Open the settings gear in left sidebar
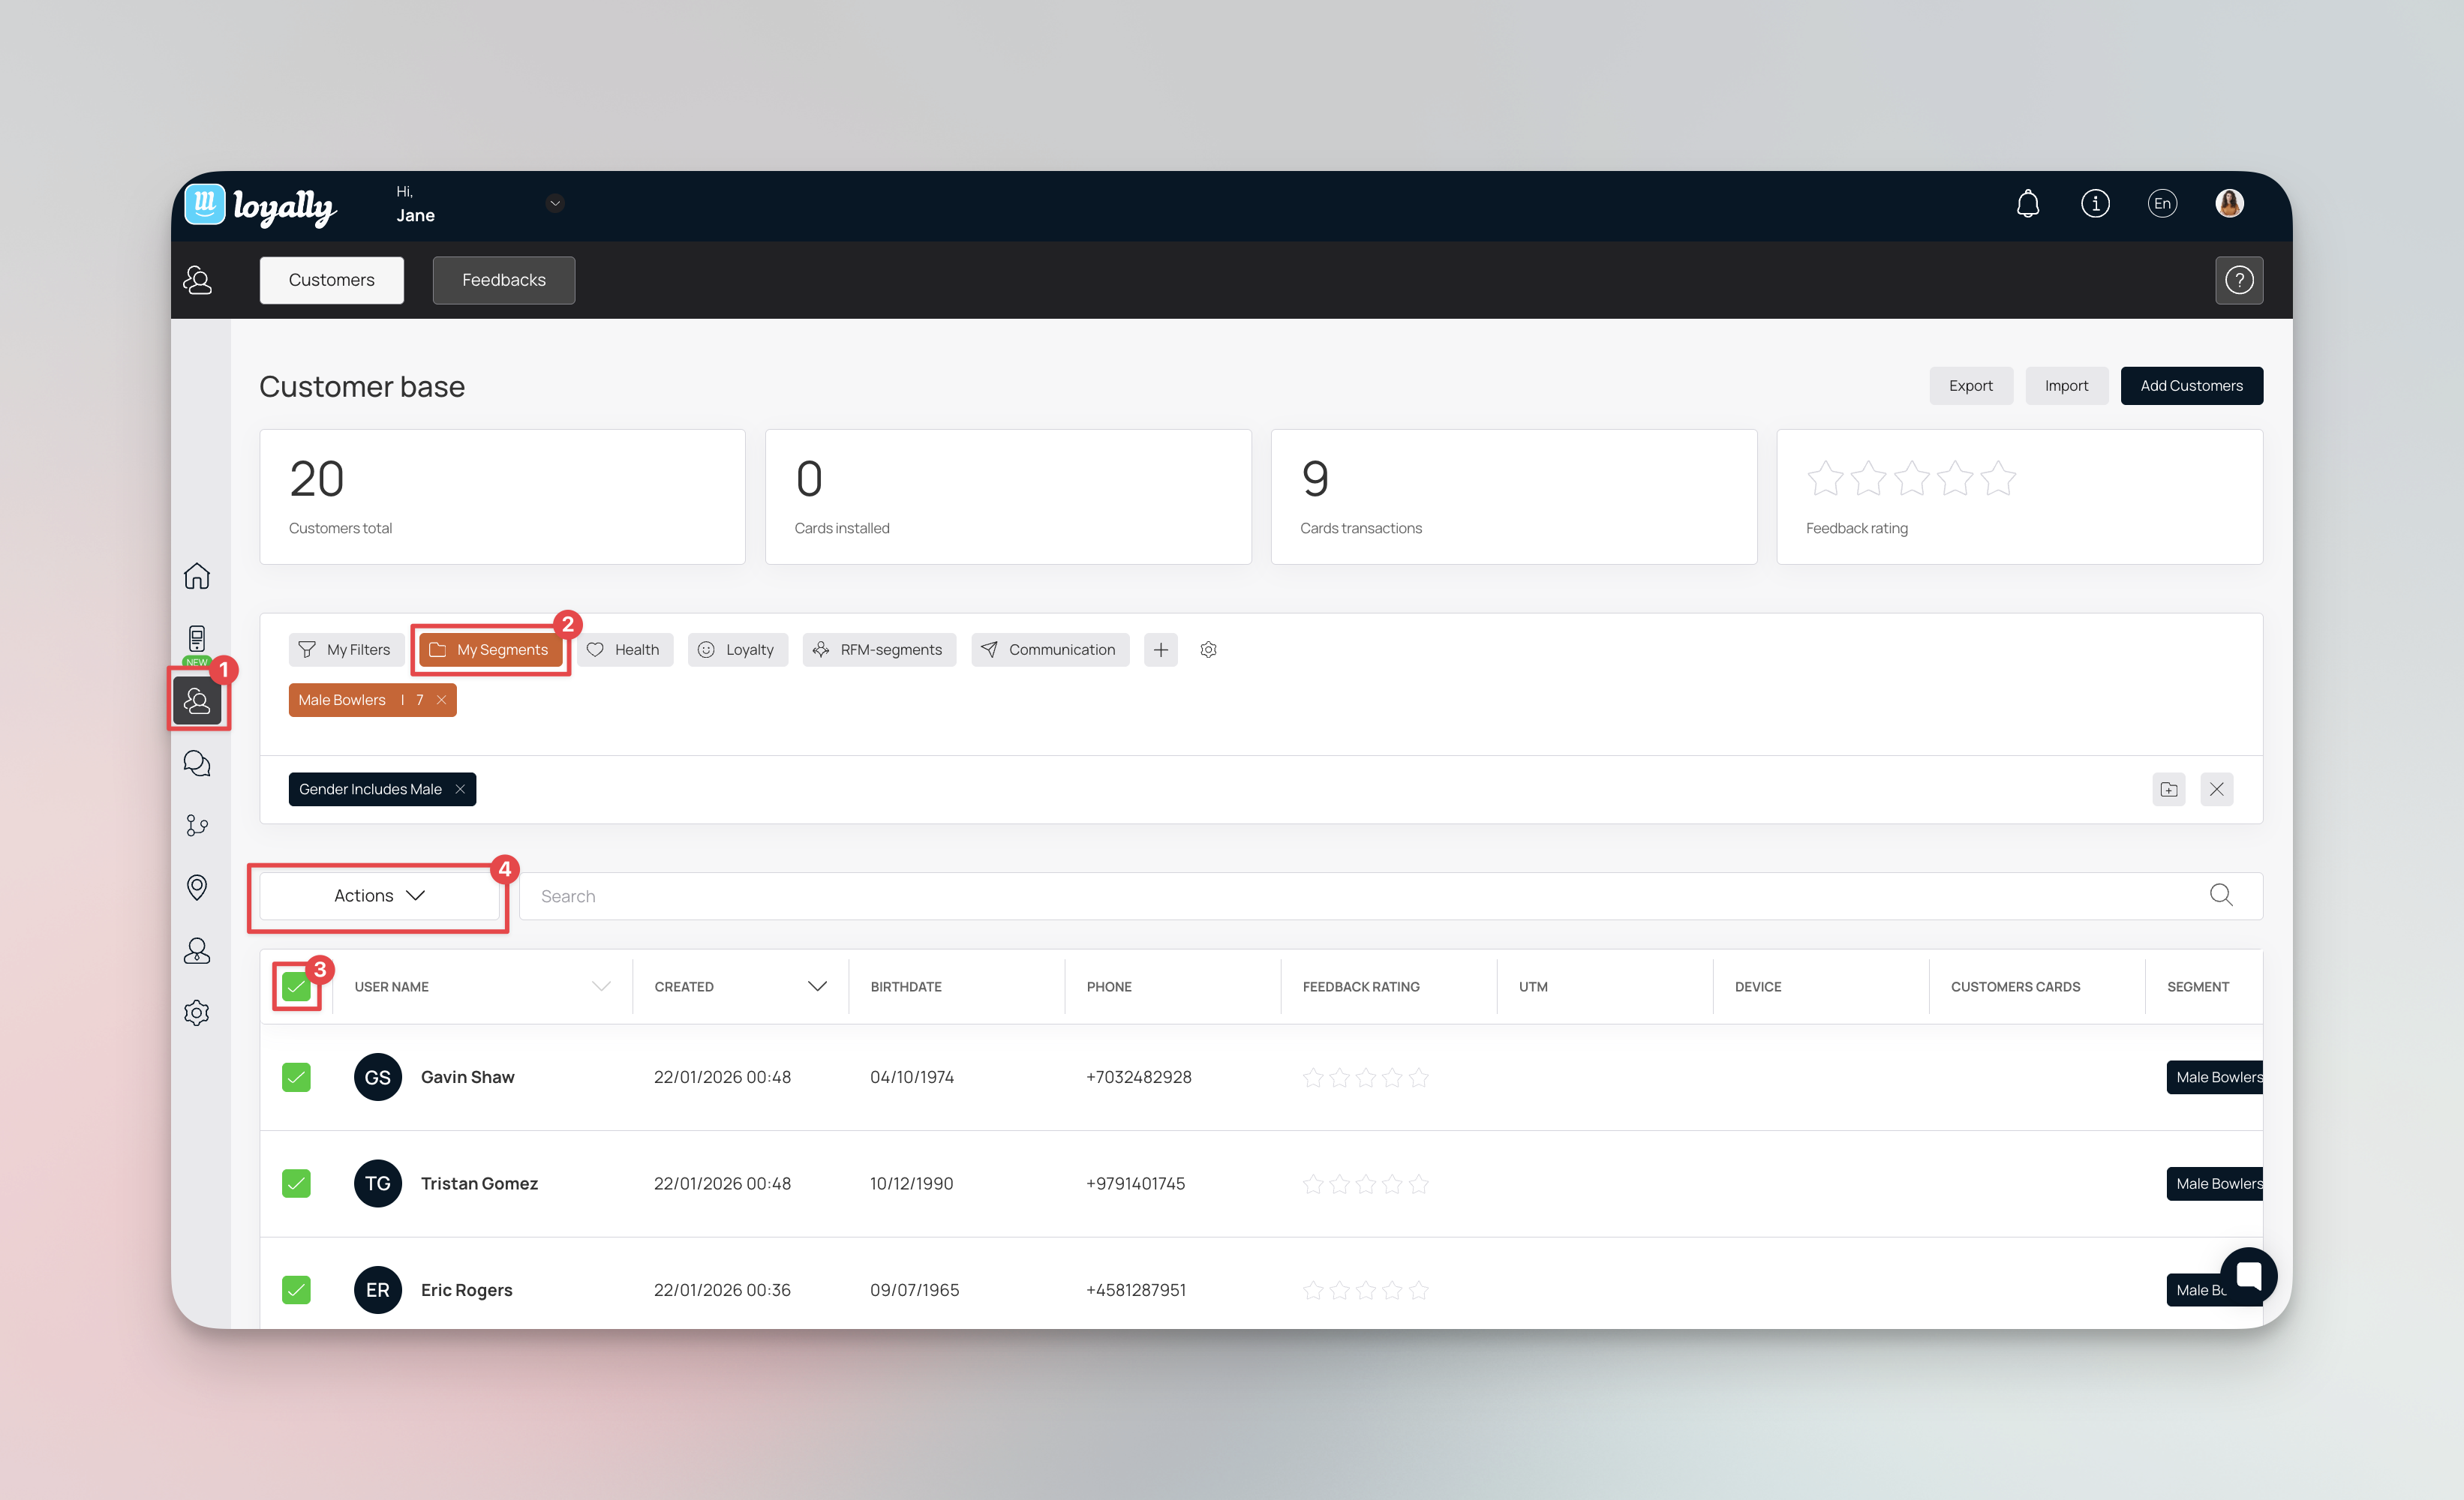Viewport: 2464px width, 1500px height. point(197,1012)
